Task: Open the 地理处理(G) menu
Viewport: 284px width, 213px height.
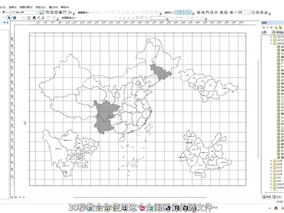Action: pos(26,7)
